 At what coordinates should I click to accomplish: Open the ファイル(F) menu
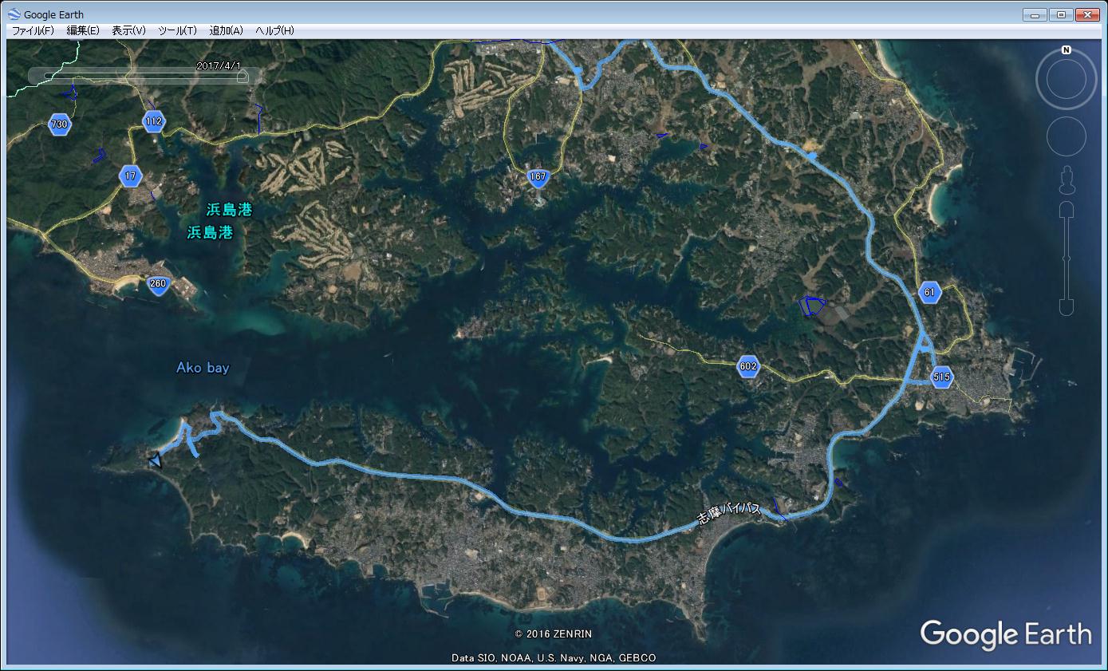pyautogui.click(x=33, y=30)
